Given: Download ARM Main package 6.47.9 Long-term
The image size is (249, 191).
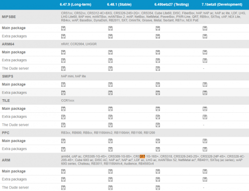Looking at the screenshot, I should tap(63, 172).
